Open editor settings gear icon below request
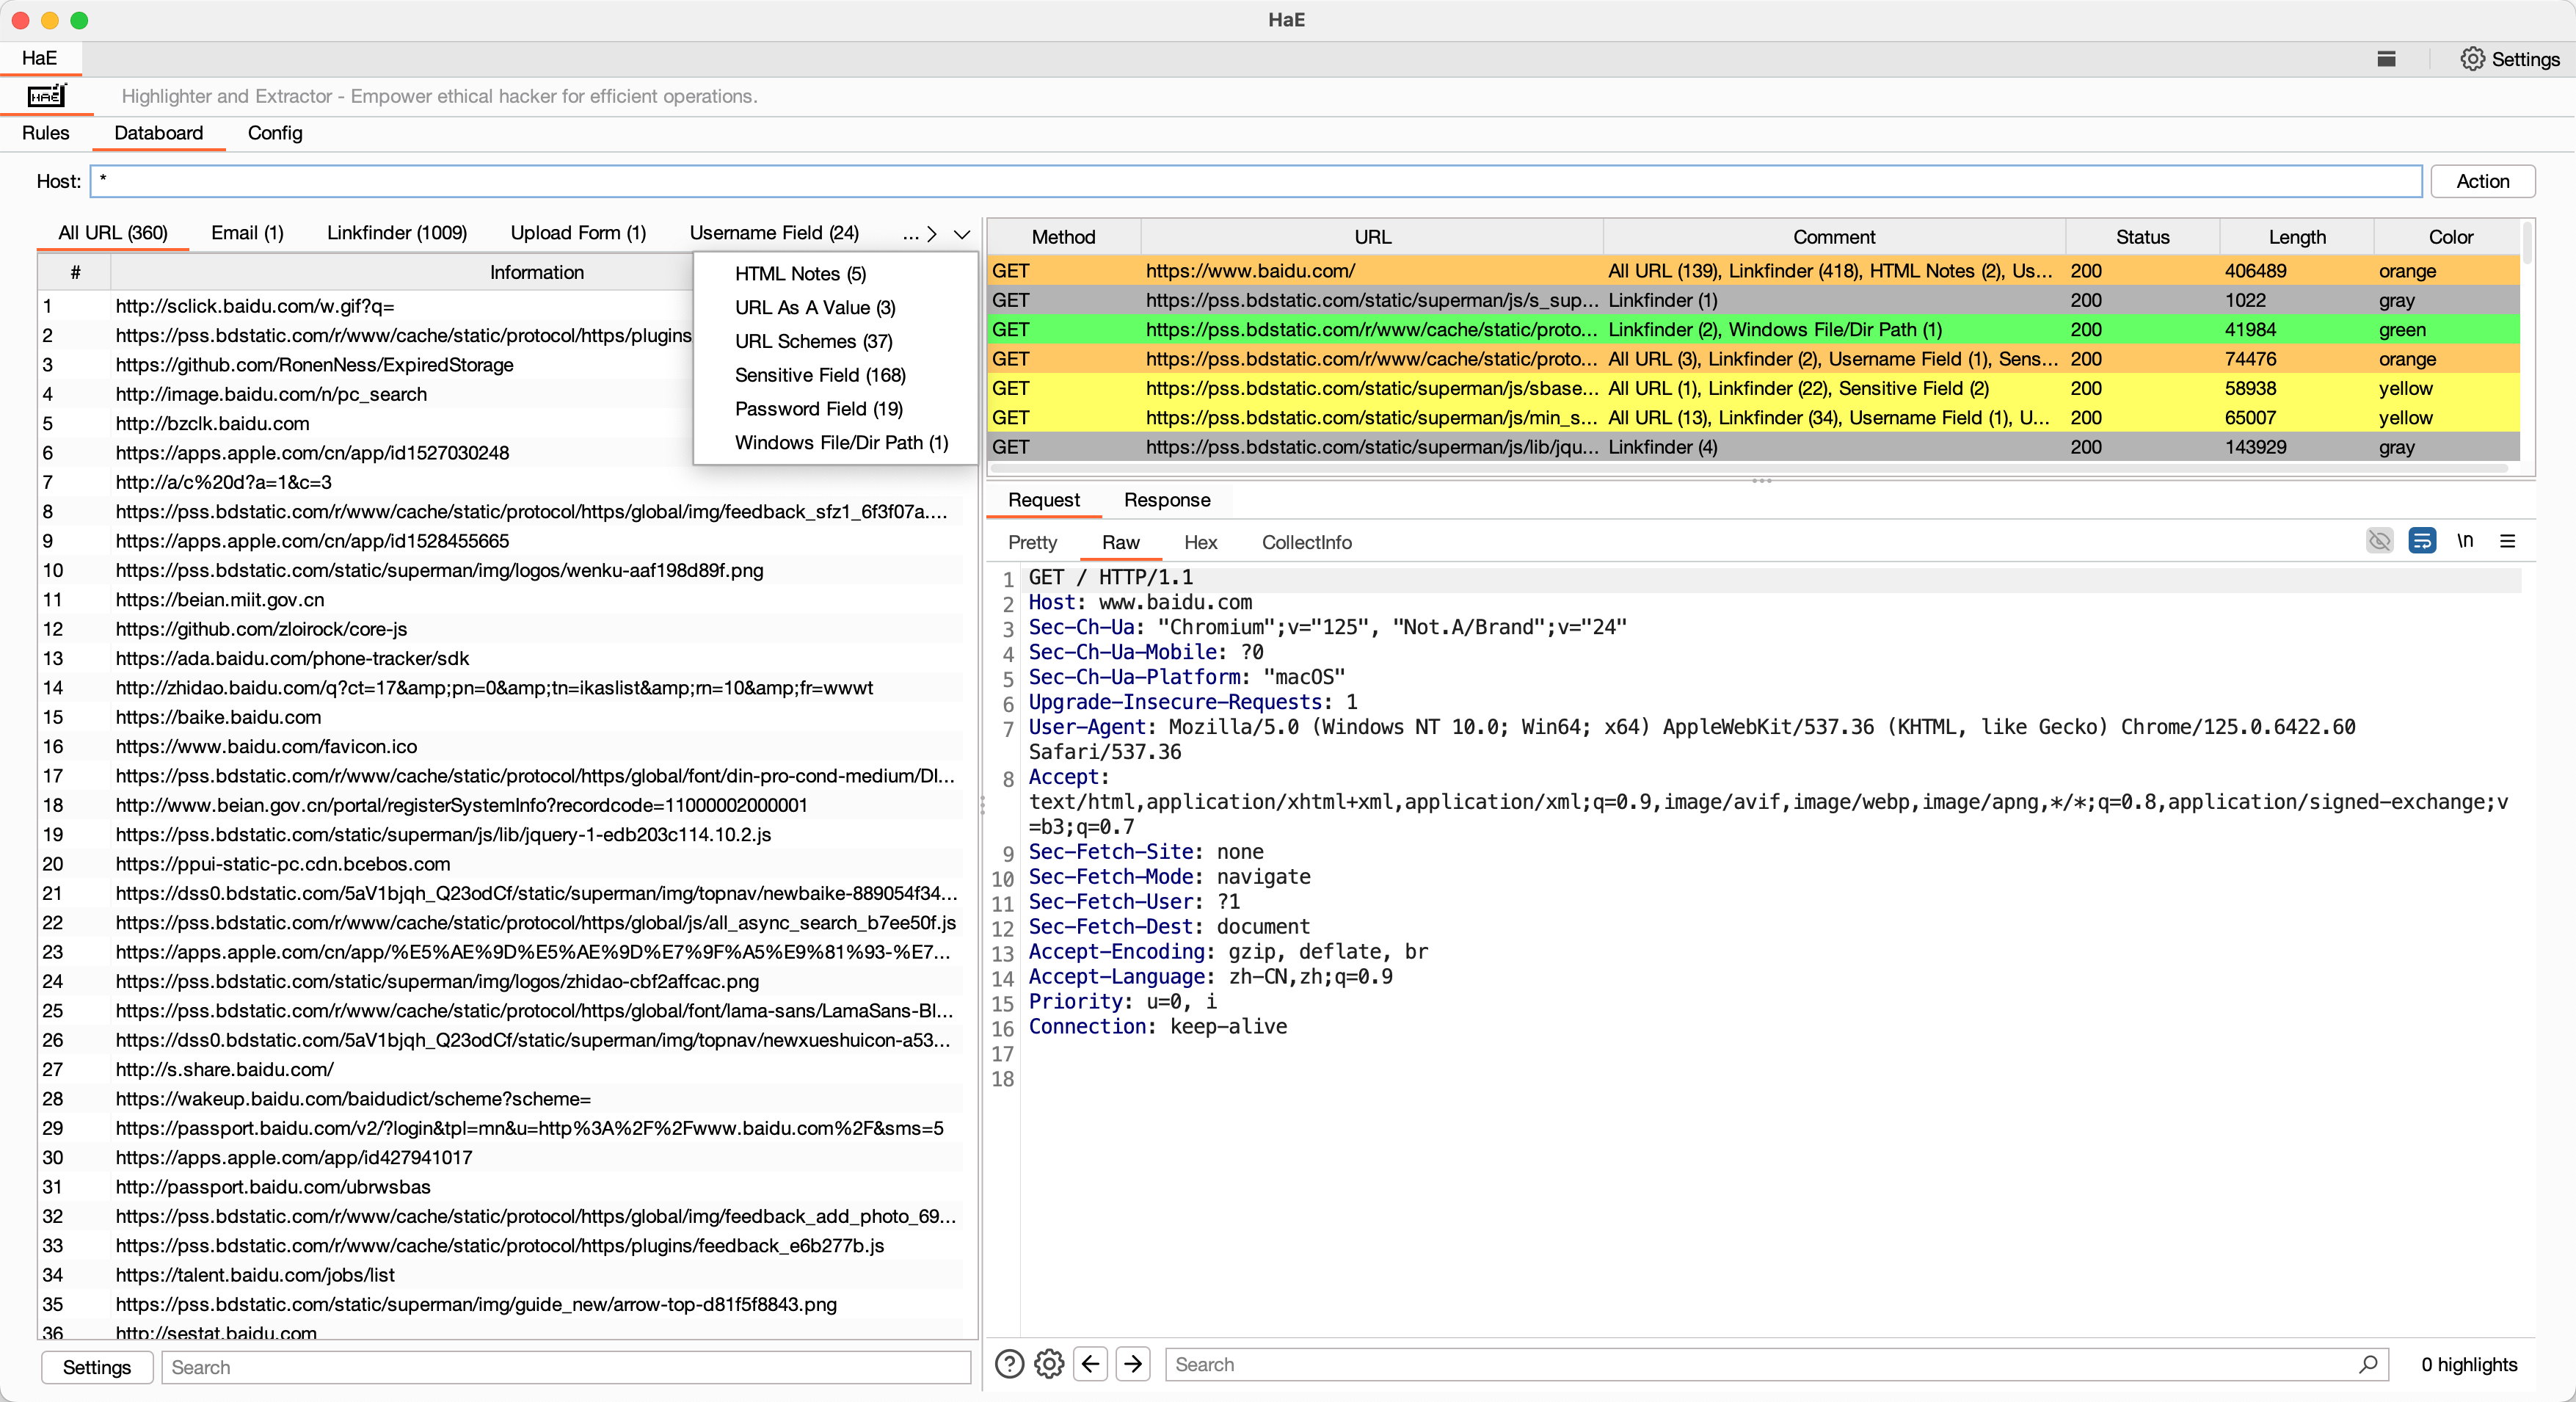Image resolution: width=2576 pixels, height=1402 pixels. (x=1049, y=1364)
